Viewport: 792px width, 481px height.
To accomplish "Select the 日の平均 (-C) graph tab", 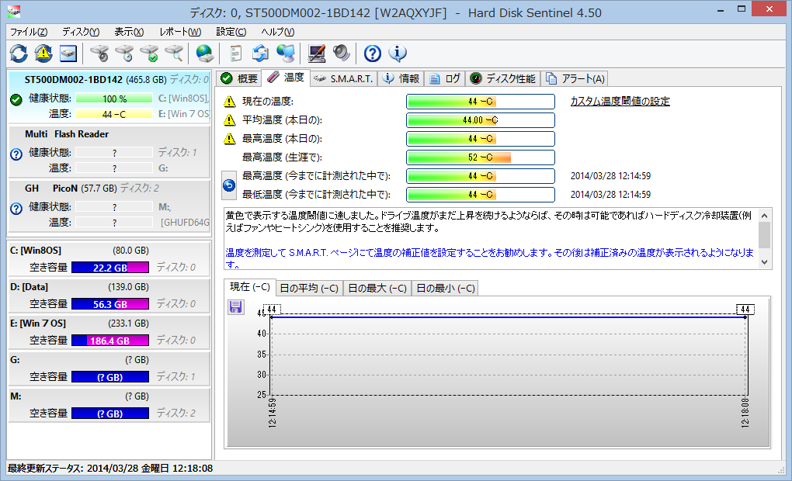I will [309, 288].
